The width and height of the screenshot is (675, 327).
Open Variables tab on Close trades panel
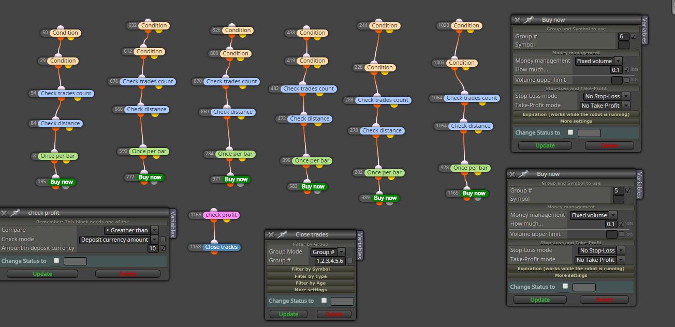click(x=360, y=245)
